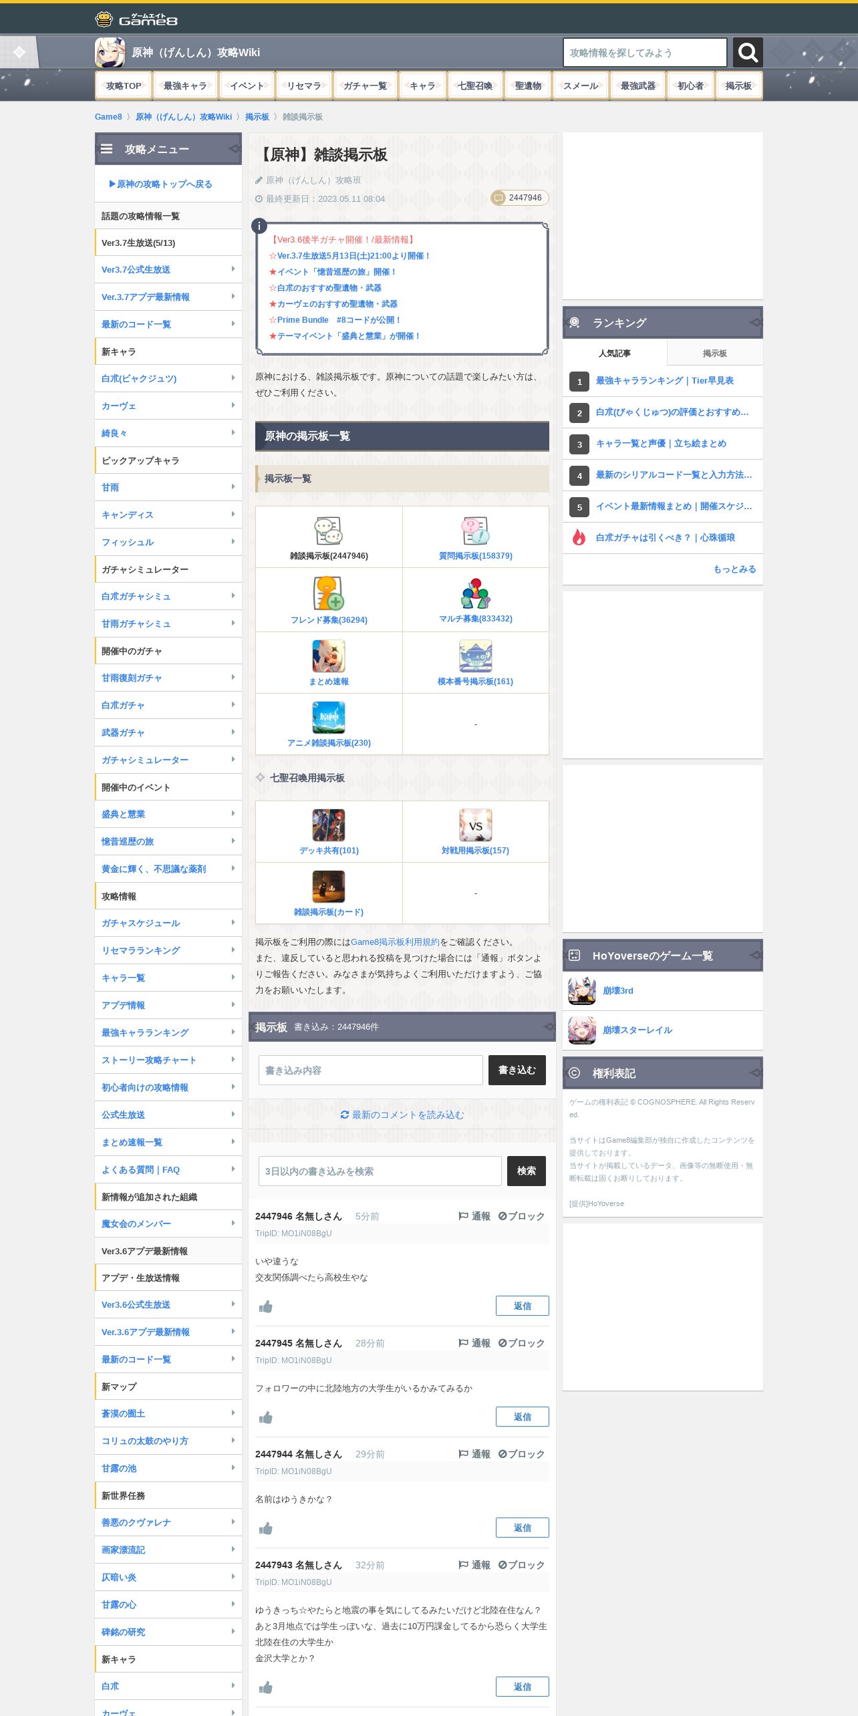Screen dimensions: 858x1716
Task: Open ranking 1 最強キャラランキング link
Action: (x=664, y=380)
